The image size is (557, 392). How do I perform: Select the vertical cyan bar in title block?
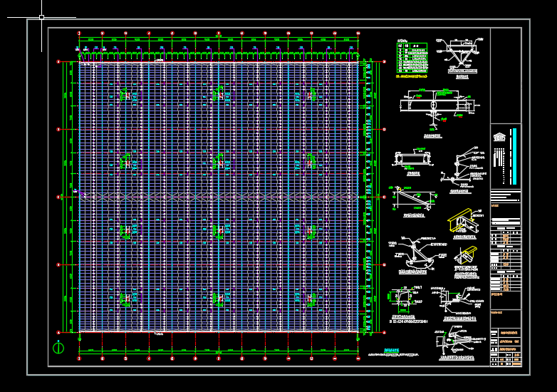tap(512, 157)
